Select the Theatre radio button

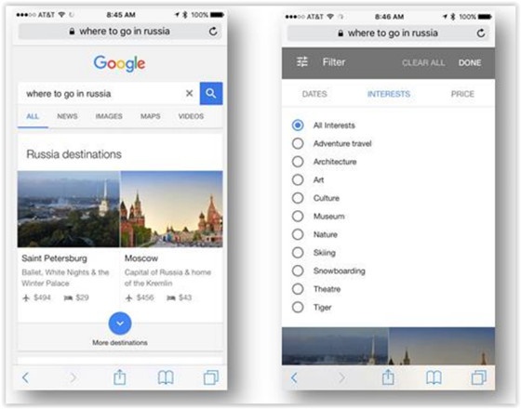(298, 289)
